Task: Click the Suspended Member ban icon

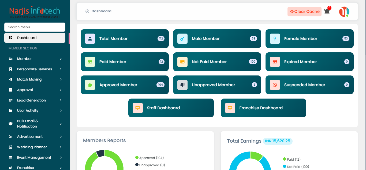Action: [275, 85]
